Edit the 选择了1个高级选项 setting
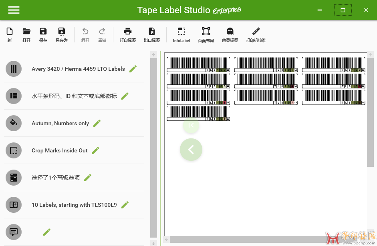 pyautogui.click(x=88, y=178)
